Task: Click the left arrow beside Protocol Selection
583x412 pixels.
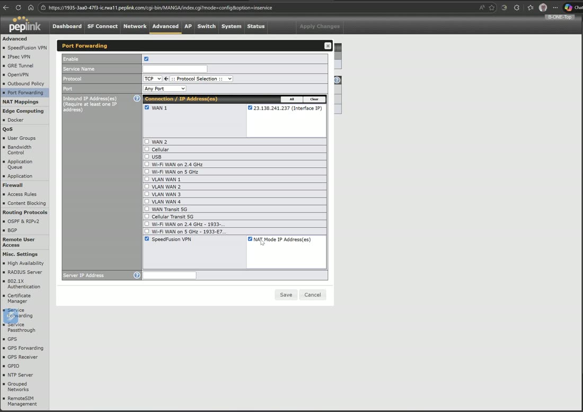Action: (x=166, y=79)
